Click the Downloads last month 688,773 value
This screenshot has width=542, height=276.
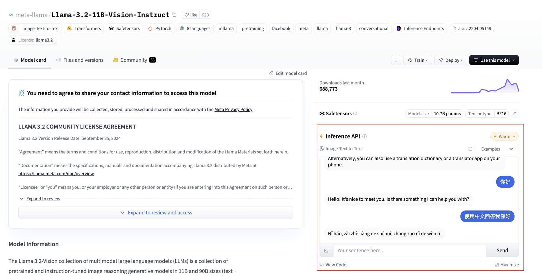pyautogui.click(x=328, y=89)
